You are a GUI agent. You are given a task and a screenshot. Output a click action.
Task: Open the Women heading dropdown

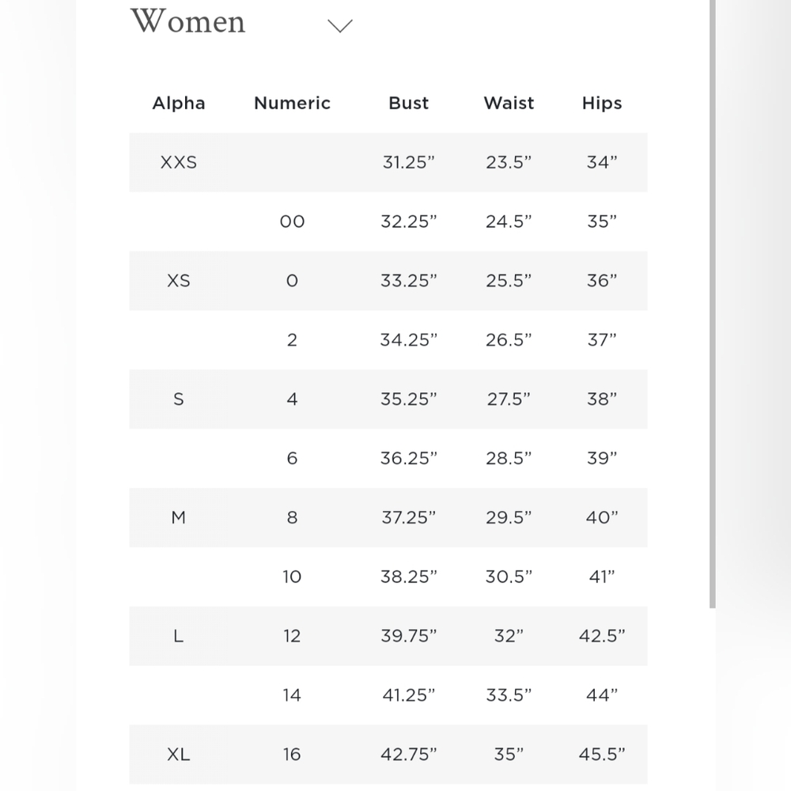pyautogui.click(x=187, y=21)
